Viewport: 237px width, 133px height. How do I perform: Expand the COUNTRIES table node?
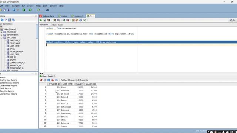[x=1, y=32]
